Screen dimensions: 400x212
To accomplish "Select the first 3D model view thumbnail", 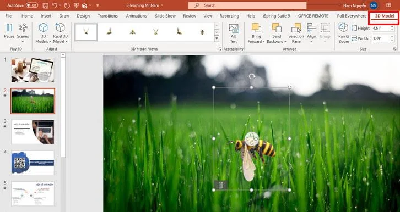I will 86,32.
